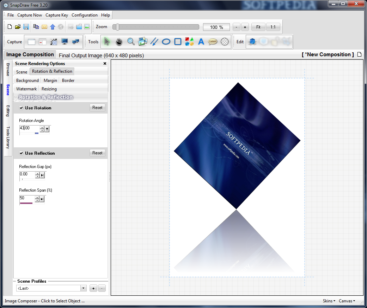This screenshot has height=308, width=367.
Task: Jump Reflection Gap to end arrow
Action: coord(42,175)
